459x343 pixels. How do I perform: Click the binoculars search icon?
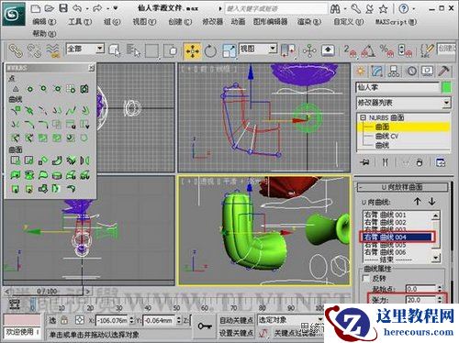point(335,8)
